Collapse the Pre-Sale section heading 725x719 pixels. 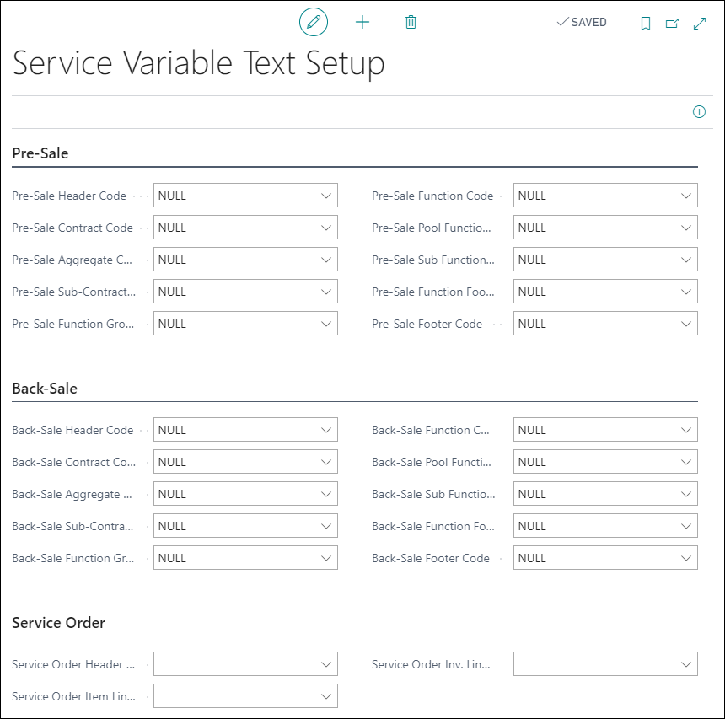pyautogui.click(x=40, y=153)
